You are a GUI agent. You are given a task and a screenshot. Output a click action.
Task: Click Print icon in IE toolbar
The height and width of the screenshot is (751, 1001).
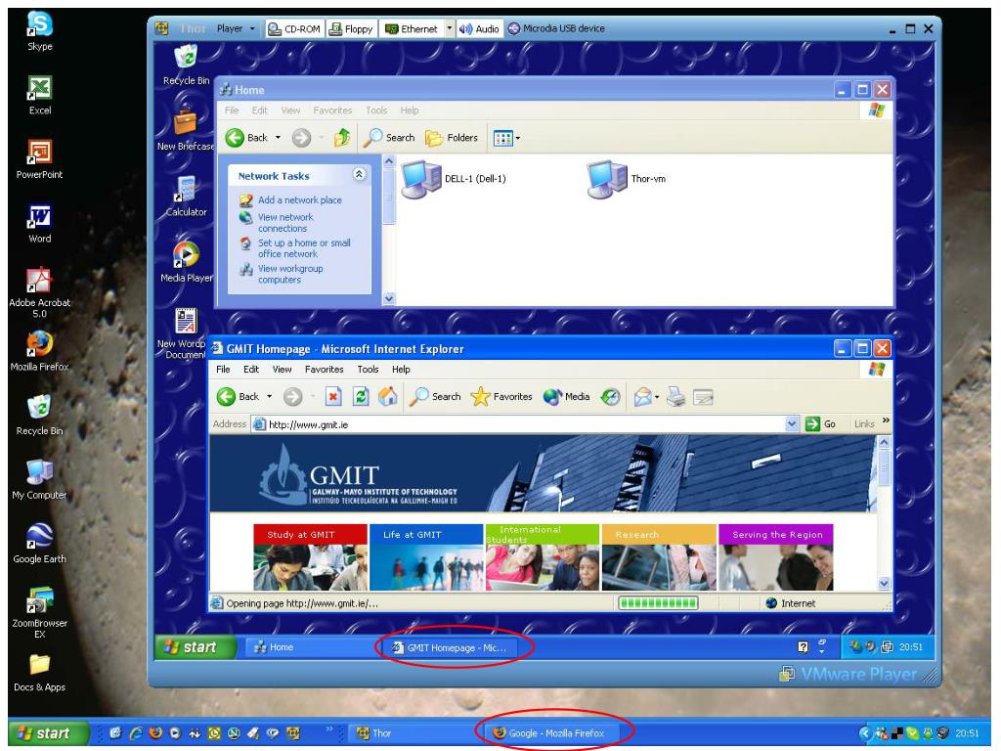[676, 397]
